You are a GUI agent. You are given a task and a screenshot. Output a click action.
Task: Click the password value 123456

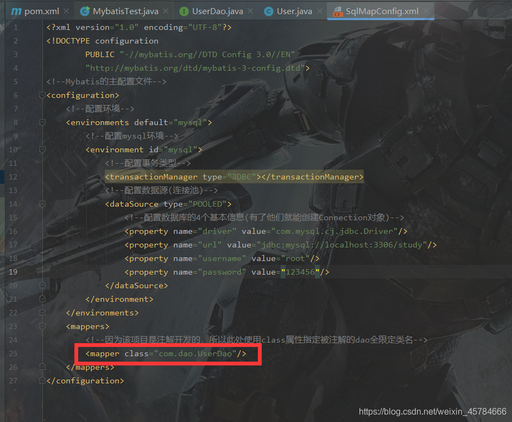pyautogui.click(x=300, y=272)
